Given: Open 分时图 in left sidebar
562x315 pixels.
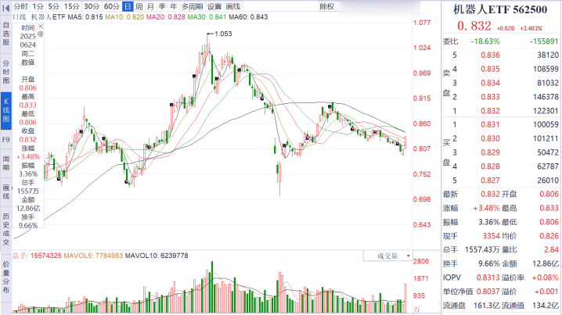Looking at the screenshot, I should pos(6,72).
